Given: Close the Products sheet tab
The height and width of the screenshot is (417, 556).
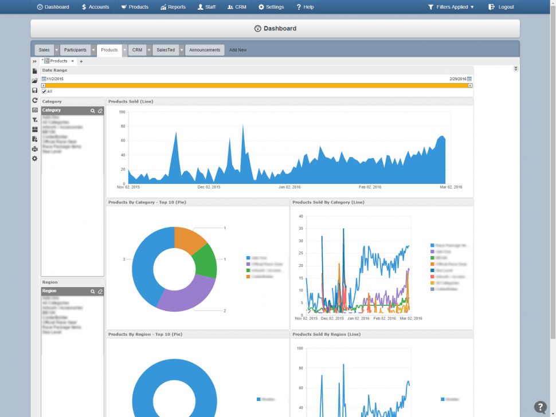Looking at the screenshot, I should (73, 61).
